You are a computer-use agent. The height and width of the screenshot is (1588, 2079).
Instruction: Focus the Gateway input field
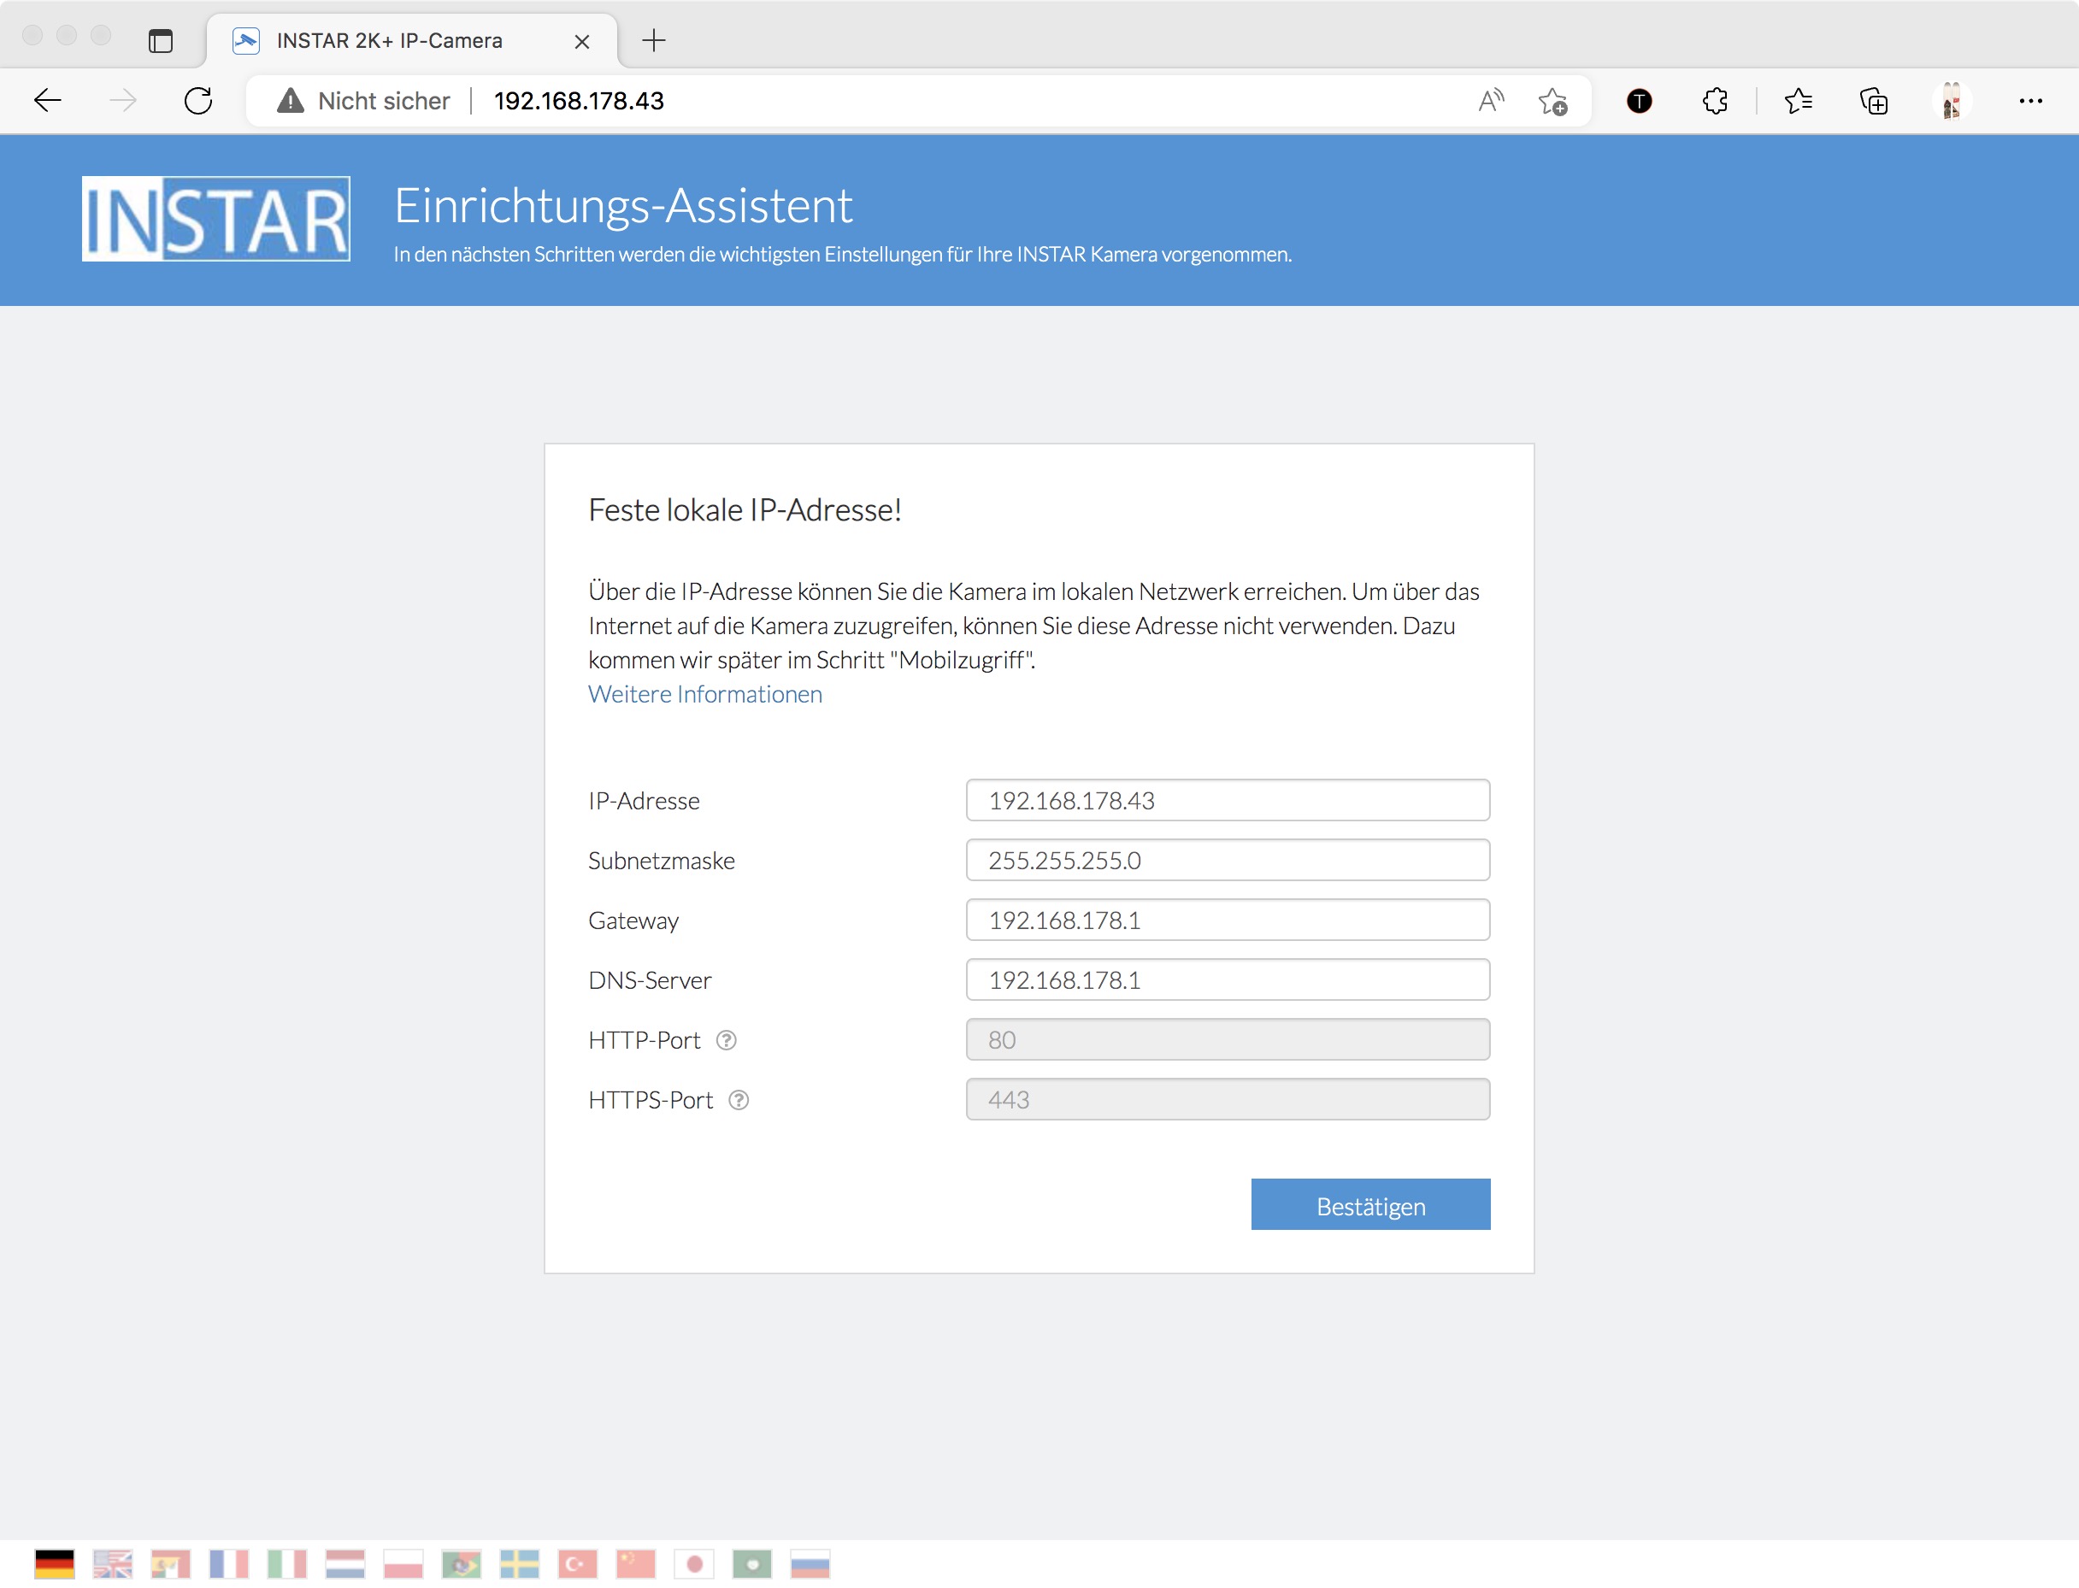pos(1228,920)
